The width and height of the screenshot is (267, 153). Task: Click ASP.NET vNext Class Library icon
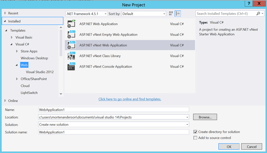71,56
